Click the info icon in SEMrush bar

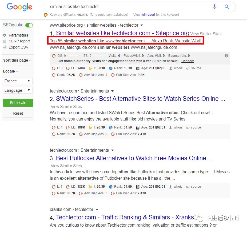coord(226,55)
